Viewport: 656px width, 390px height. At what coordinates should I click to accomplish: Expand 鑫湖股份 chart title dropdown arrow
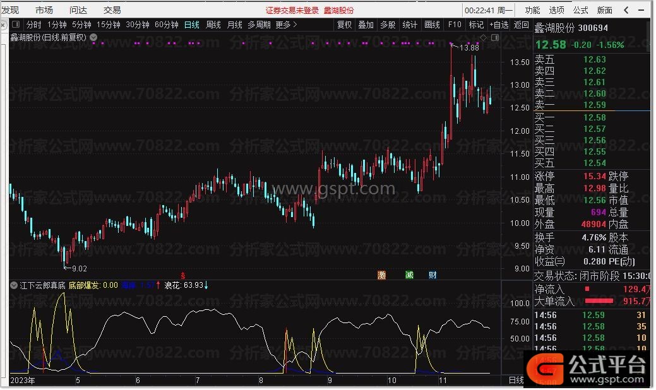coord(93,37)
